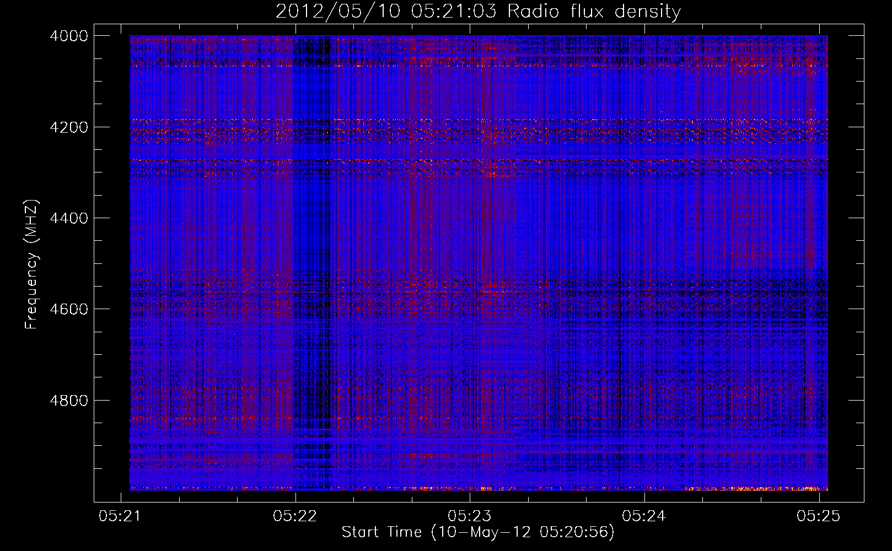This screenshot has height=551, width=892.
Task: Click the 05:22 time tick label
Action: (x=295, y=516)
